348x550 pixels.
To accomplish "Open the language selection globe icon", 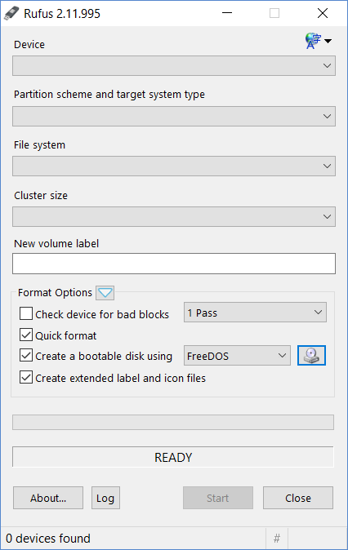I will 313,41.
